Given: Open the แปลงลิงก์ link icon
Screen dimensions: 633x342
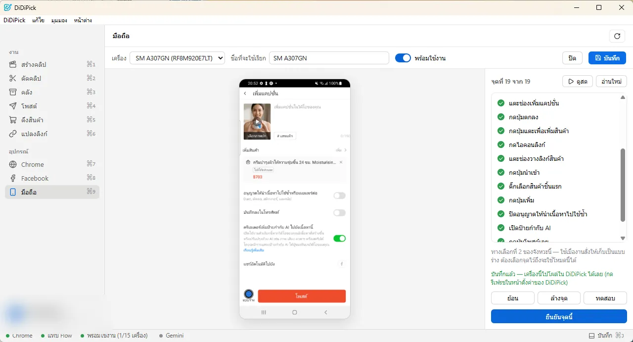Looking at the screenshot, I should 13,134.
